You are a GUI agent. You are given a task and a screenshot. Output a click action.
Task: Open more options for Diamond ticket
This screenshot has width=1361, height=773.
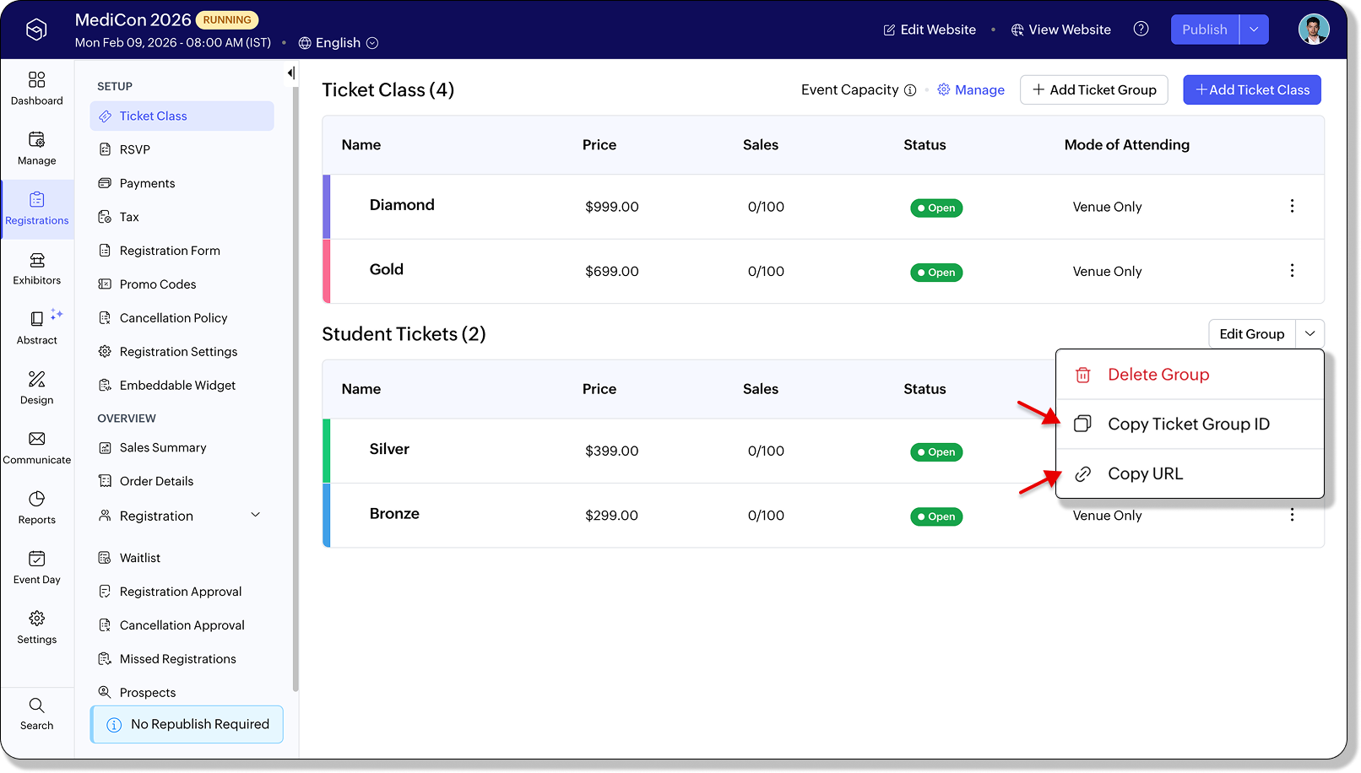click(x=1292, y=206)
